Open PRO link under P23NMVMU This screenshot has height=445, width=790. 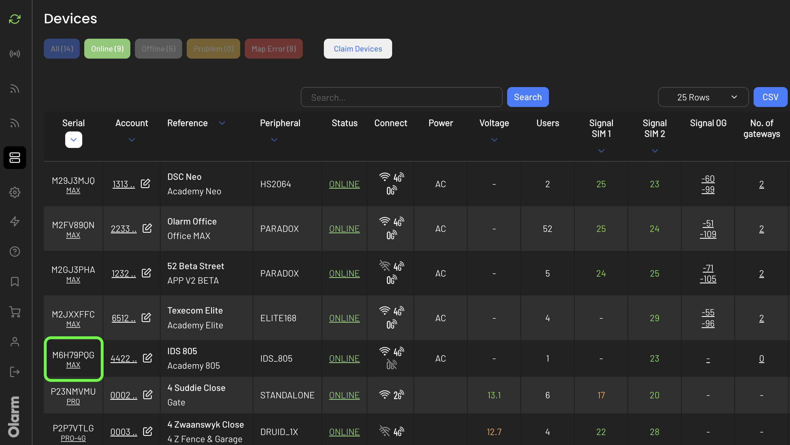(x=73, y=402)
